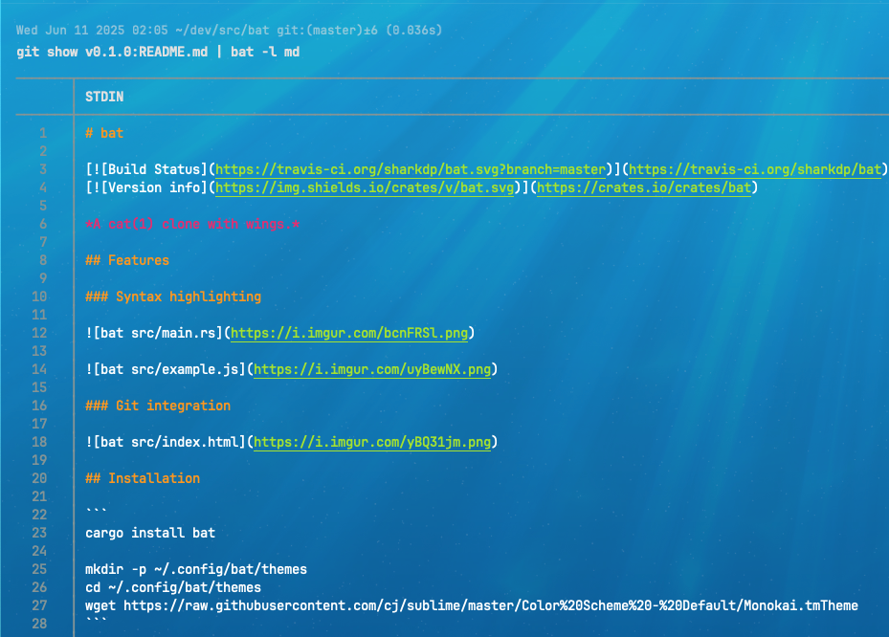Image resolution: width=889 pixels, height=637 pixels.
Task: Click line number 20 in gutter
Action: 39,478
